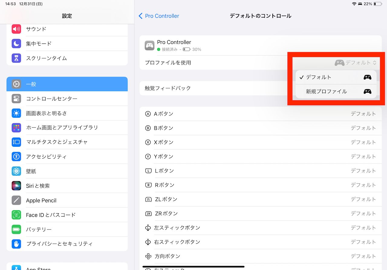Open the サウンド sound settings icon
This screenshot has width=387, height=270.
click(x=16, y=29)
